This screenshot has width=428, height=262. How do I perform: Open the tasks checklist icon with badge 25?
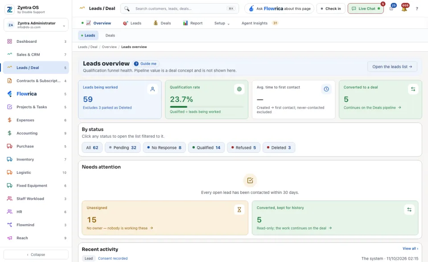pyautogui.click(x=391, y=8)
